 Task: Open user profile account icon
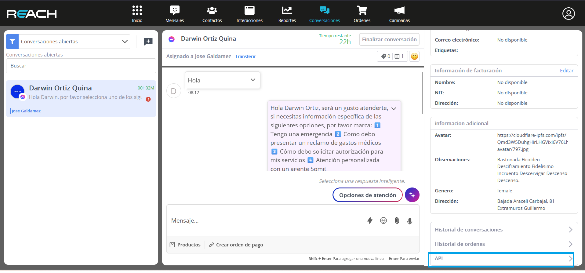[x=569, y=14]
